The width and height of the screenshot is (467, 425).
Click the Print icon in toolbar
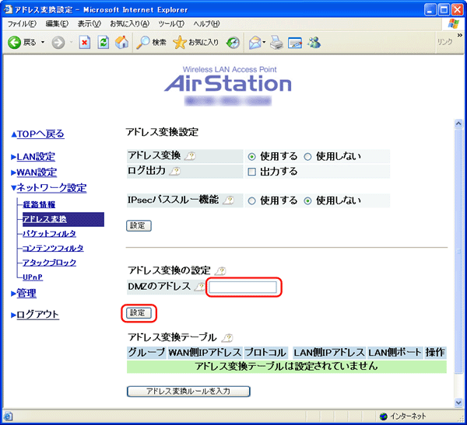(276, 42)
